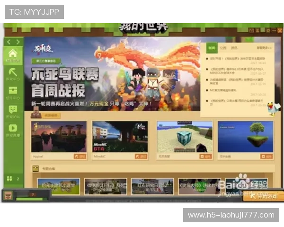Image resolution: width=284 pixels, height=227 pixels.
Task: Click the villager avatar in the profile bar
Action: [8, 195]
